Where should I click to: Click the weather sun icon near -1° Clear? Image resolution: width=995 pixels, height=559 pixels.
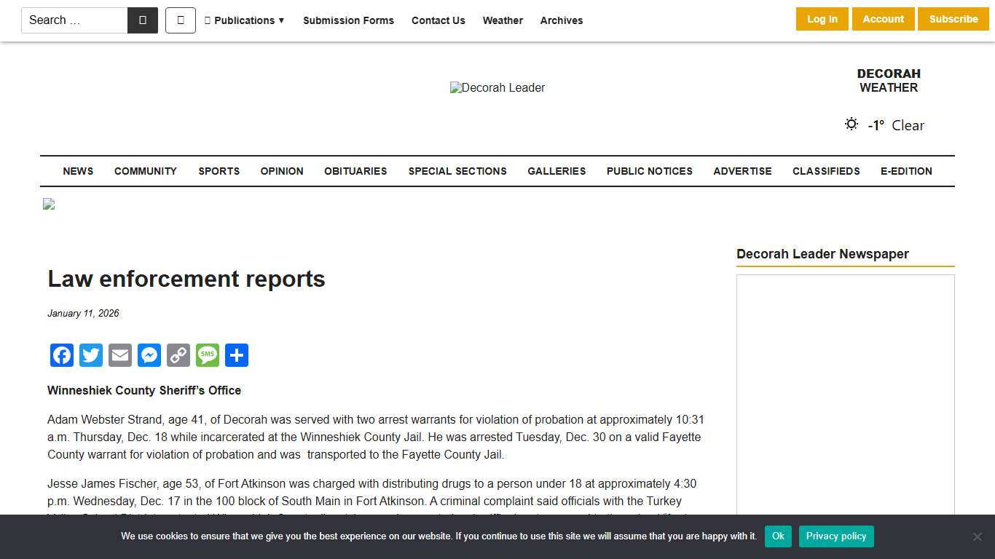coord(851,124)
